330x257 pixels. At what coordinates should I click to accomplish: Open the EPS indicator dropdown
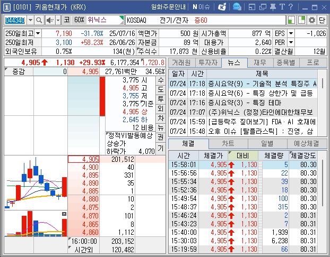(x=291, y=33)
